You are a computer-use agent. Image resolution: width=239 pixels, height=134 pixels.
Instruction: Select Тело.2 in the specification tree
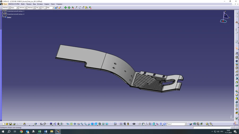[x=9, y=17]
